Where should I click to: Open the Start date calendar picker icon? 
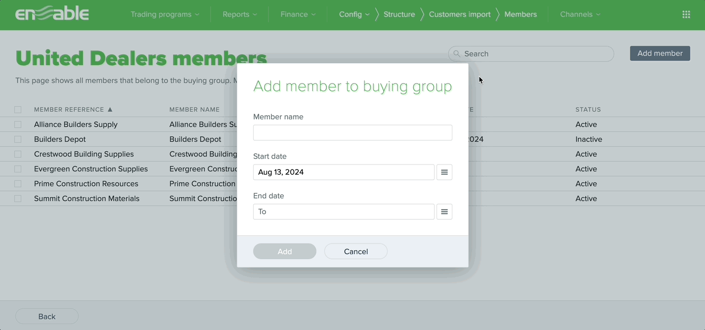[444, 172]
